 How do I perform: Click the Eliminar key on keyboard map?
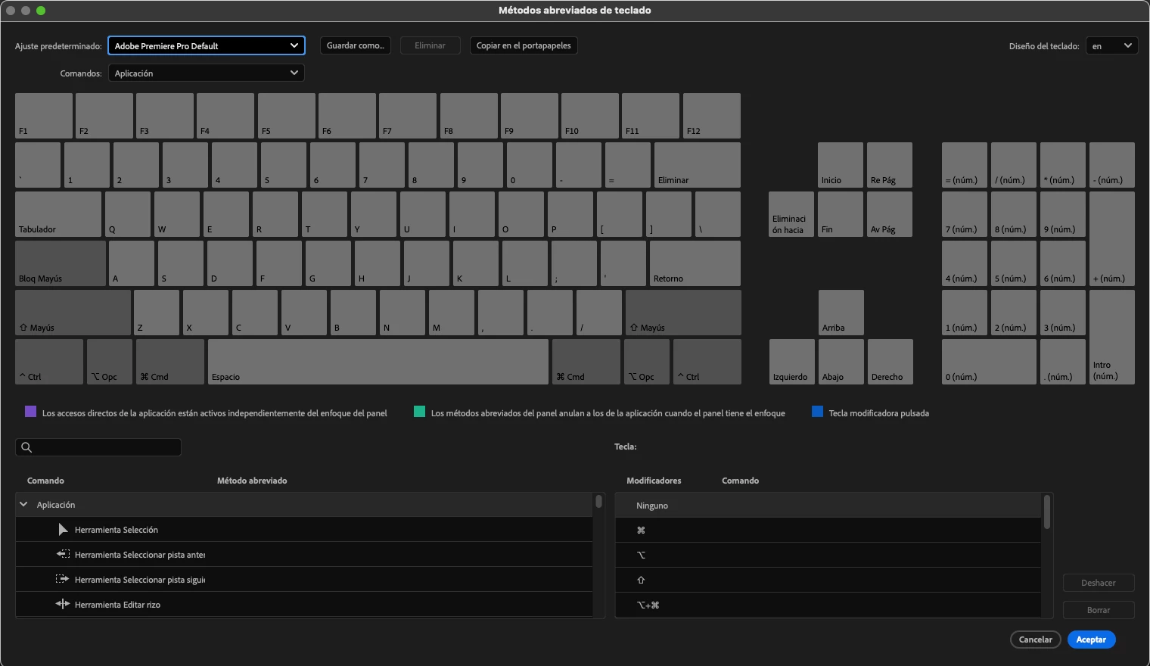tap(698, 165)
